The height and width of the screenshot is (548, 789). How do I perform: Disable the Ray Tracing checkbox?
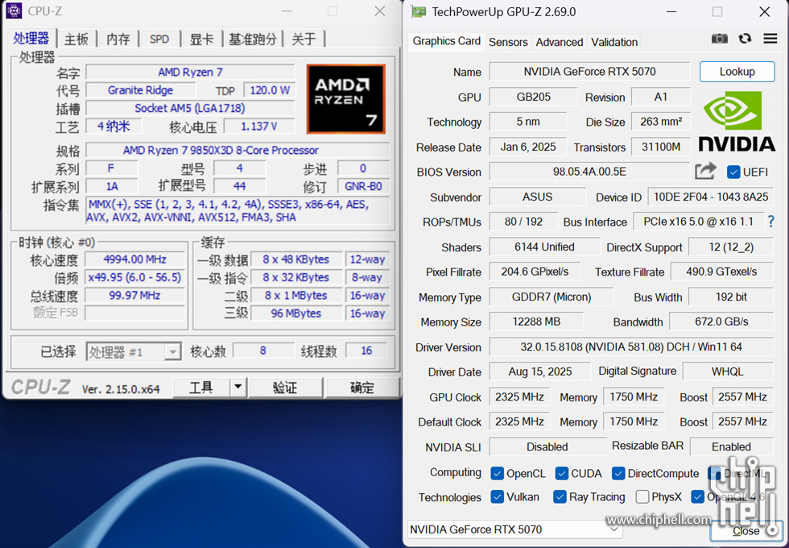[560, 497]
